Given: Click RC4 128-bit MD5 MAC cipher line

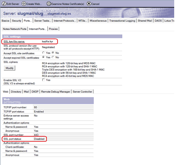Looking at the screenshot, I should (69, 63).
